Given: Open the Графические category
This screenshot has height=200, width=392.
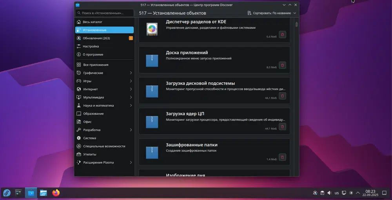Looking at the screenshot, I should coord(104,73).
